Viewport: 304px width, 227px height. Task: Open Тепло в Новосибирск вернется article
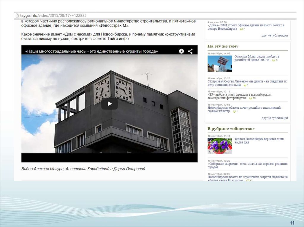click(x=259, y=141)
